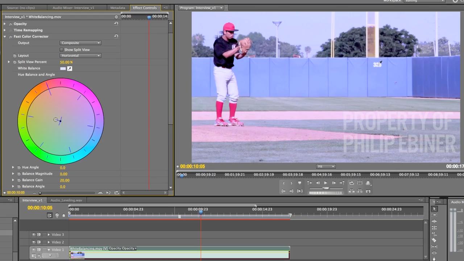The height and width of the screenshot is (261, 464).
Task: Reset the Opacity effect
Action: (116, 24)
